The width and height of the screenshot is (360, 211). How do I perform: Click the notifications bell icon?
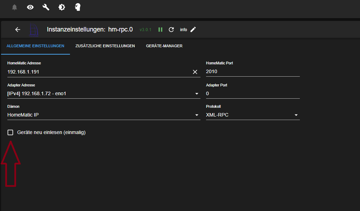tap(14, 7)
